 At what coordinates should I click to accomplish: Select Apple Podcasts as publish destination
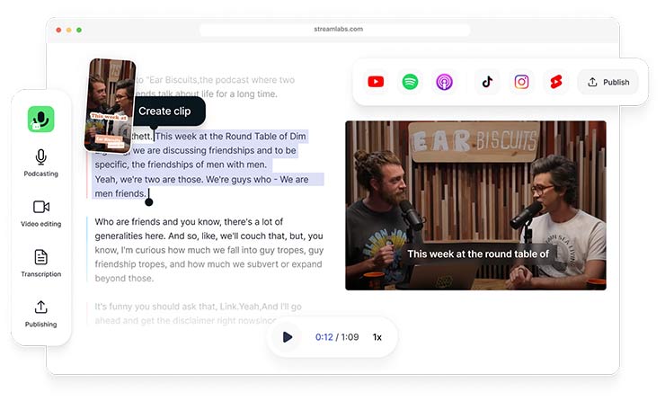[x=444, y=82]
